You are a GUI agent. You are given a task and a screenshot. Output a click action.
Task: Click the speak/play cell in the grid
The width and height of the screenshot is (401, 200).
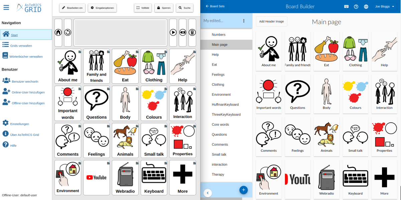[x=173, y=32]
